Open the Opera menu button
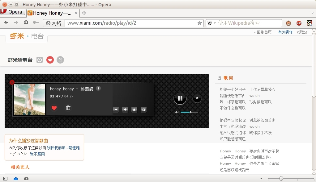This screenshot has height=182, width=316. [x=12, y=12]
